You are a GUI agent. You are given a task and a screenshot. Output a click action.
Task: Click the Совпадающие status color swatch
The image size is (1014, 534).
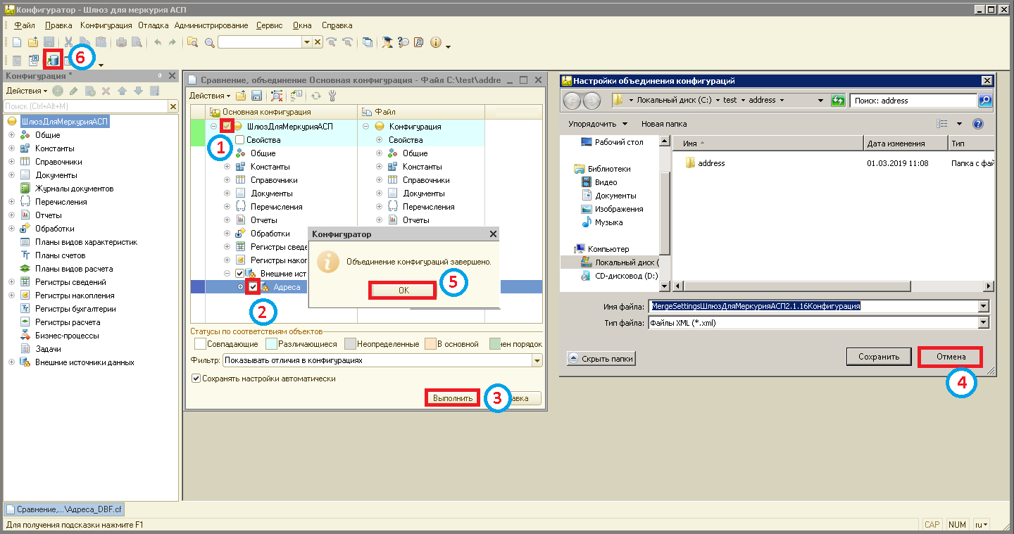200,344
